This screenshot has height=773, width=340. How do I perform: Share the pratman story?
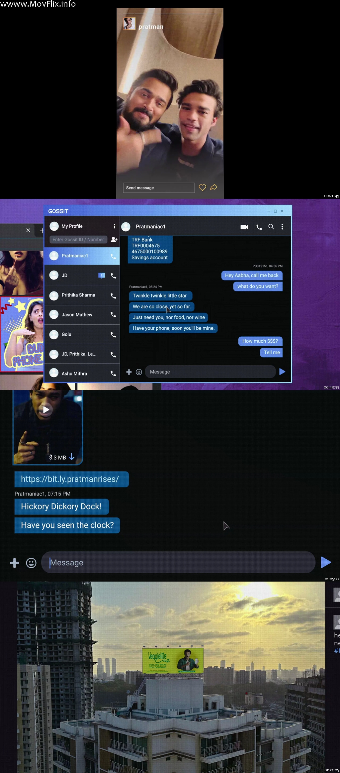coord(214,187)
